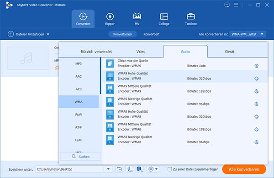Screen dimensions: 274x178
Task: Open the MV module
Action: pos(137,19)
